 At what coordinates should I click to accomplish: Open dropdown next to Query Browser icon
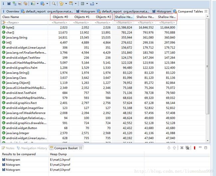(47, 4)
